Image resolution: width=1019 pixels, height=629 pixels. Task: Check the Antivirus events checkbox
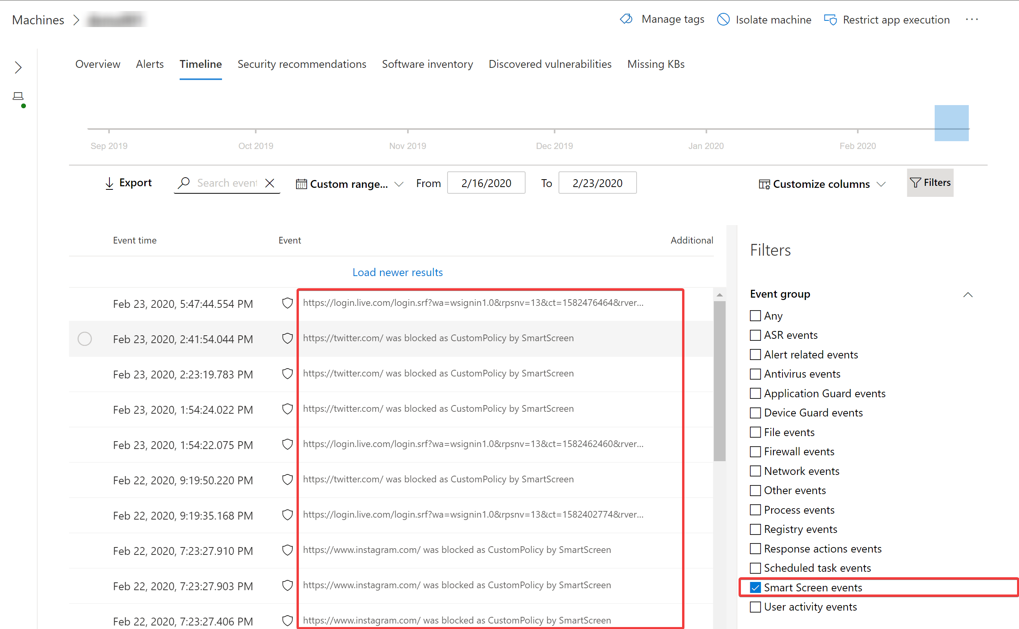(755, 374)
